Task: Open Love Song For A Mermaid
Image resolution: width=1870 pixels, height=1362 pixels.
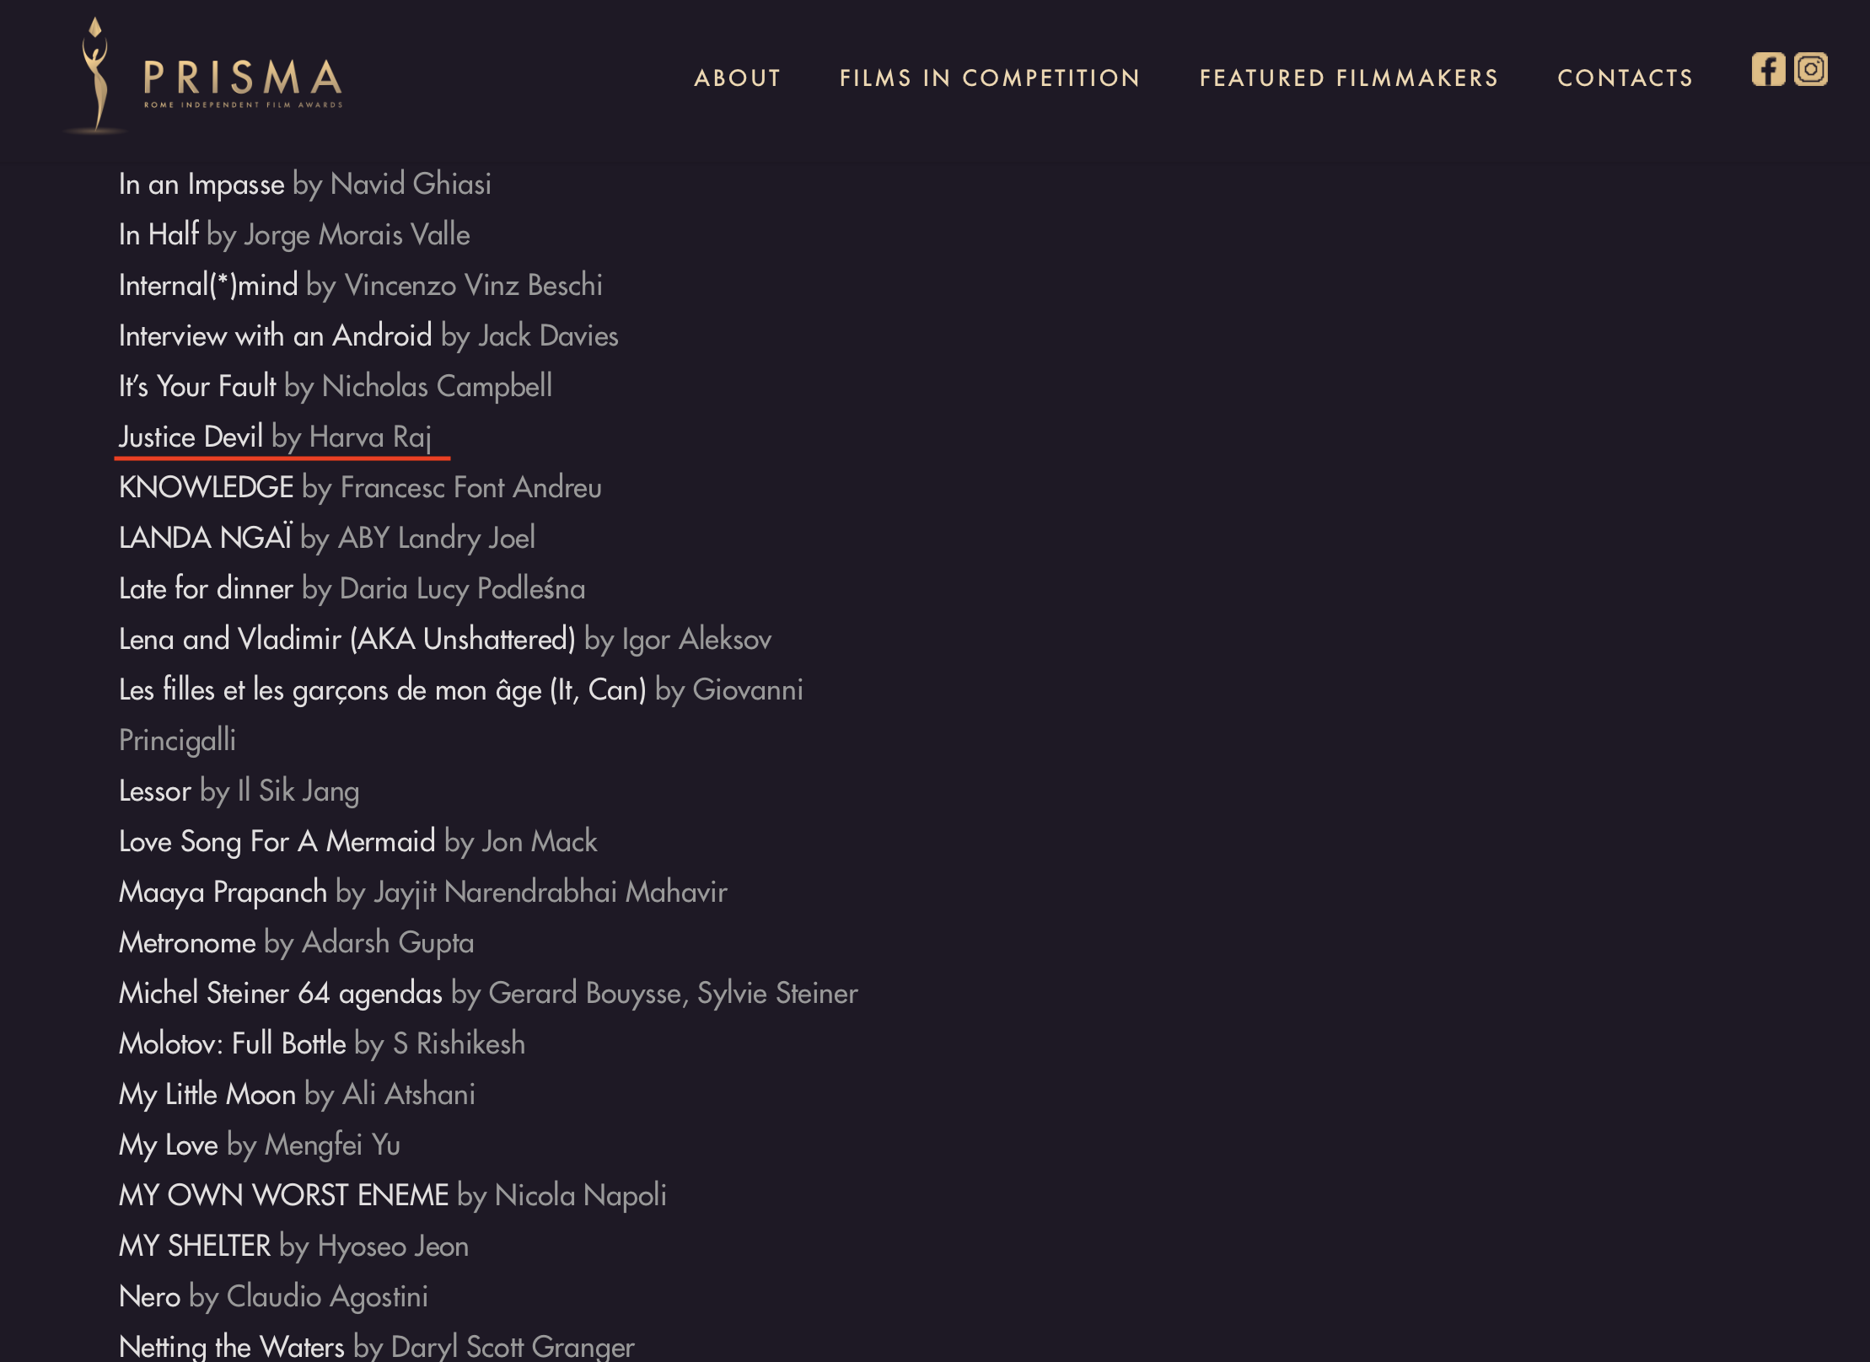Action: click(x=358, y=841)
